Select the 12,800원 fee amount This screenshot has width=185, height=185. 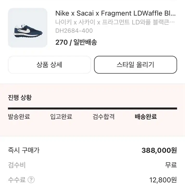pos(163,180)
